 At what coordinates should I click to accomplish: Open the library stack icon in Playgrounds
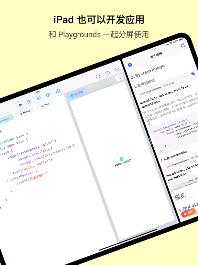[108, 73]
